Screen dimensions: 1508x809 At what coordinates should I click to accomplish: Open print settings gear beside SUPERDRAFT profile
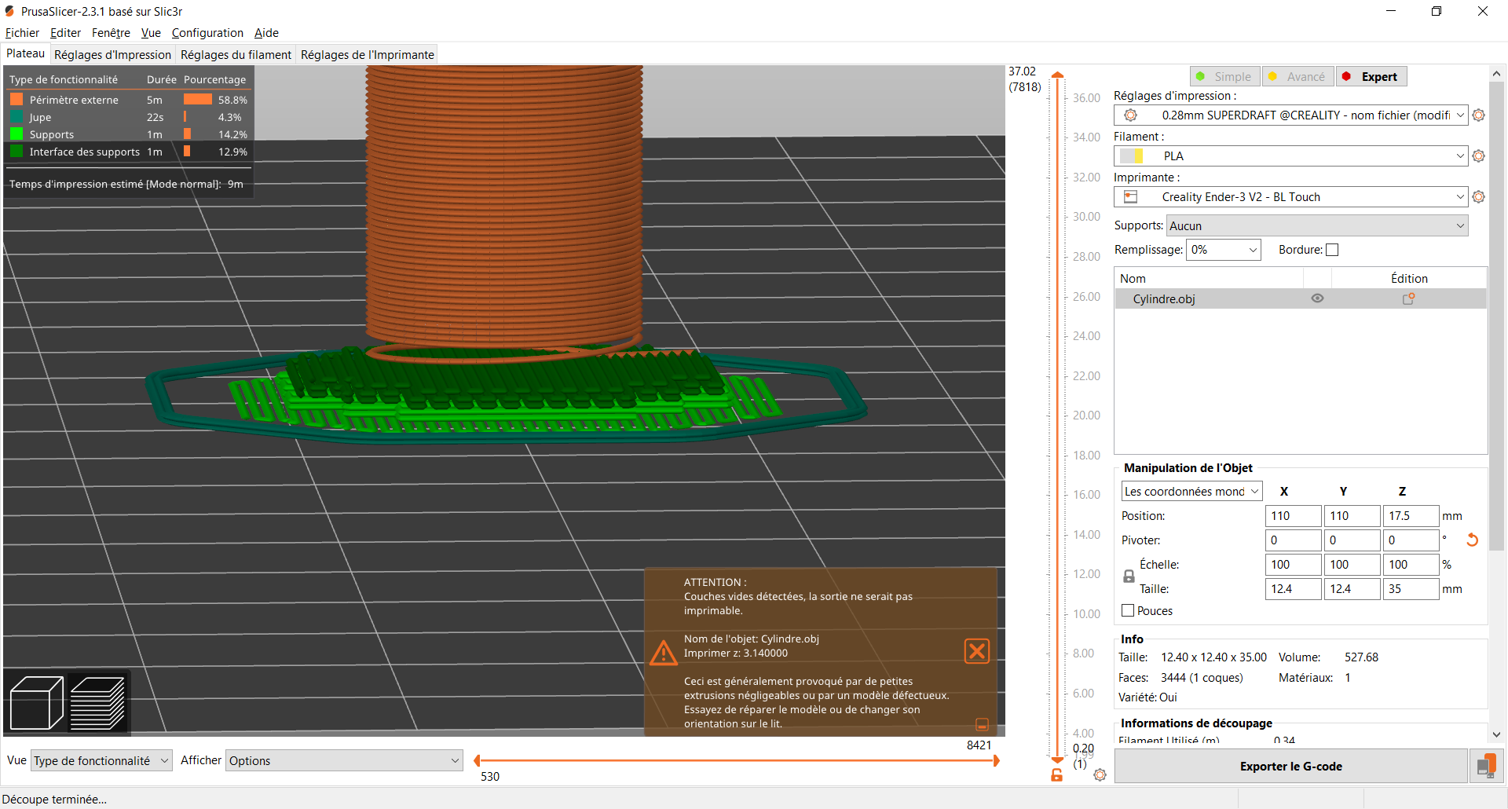(x=1479, y=115)
